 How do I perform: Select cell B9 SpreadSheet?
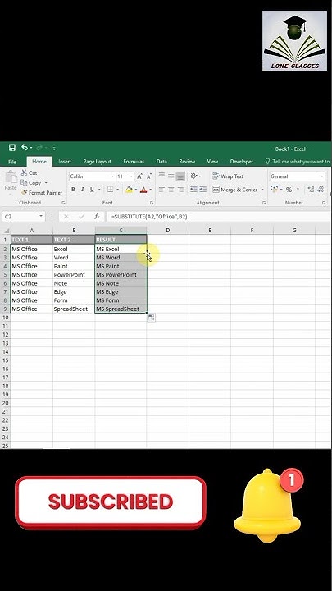click(74, 309)
